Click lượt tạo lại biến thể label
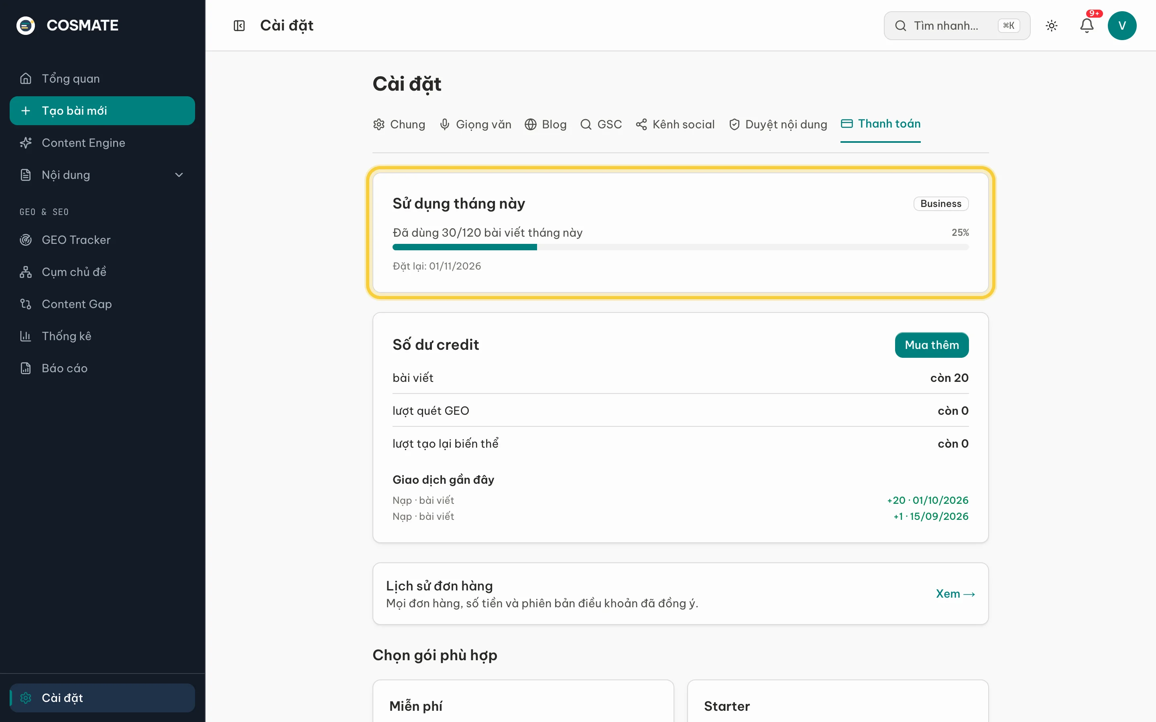The height and width of the screenshot is (722, 1156). pyautogui.click(x=446, y=444)
